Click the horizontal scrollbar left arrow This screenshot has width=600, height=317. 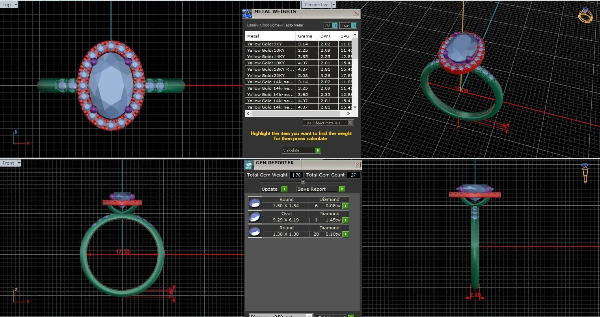248,114
